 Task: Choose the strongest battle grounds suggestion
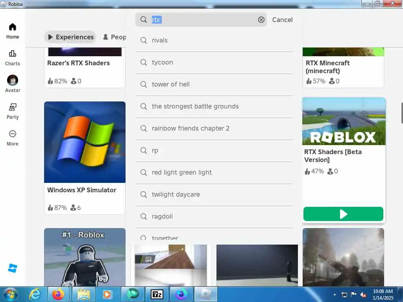(214, 107)
